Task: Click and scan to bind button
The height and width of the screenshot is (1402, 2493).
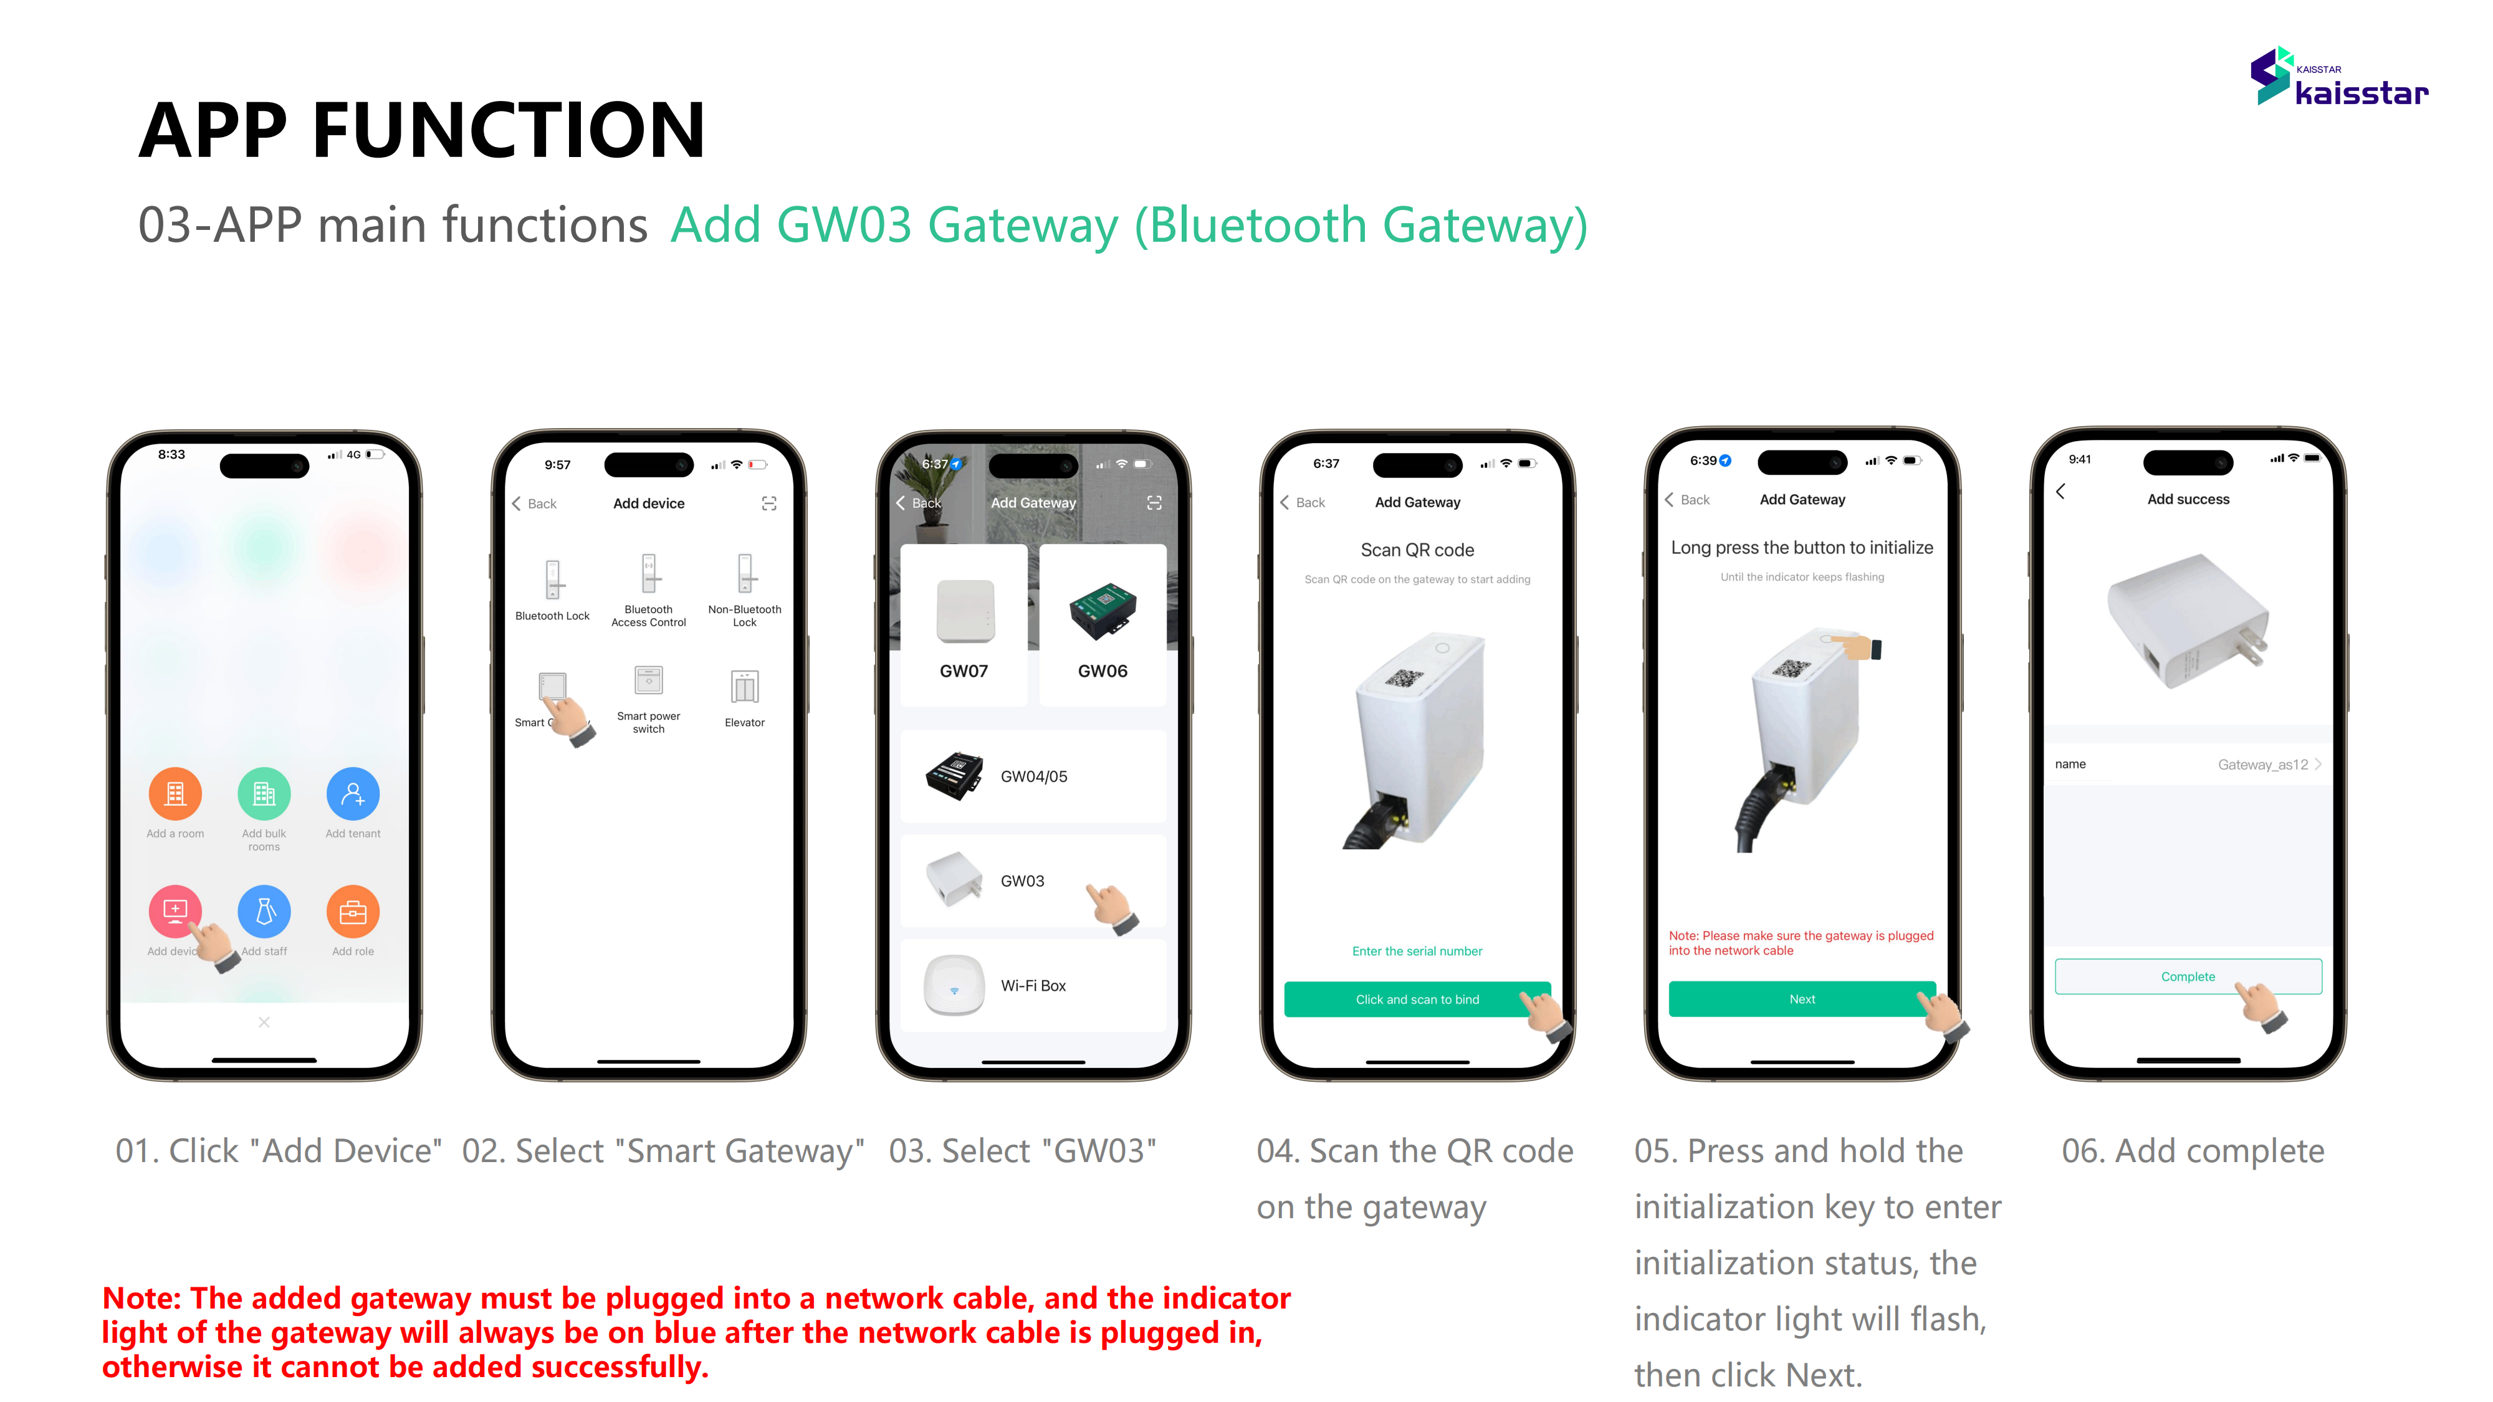Action: 1418,999
